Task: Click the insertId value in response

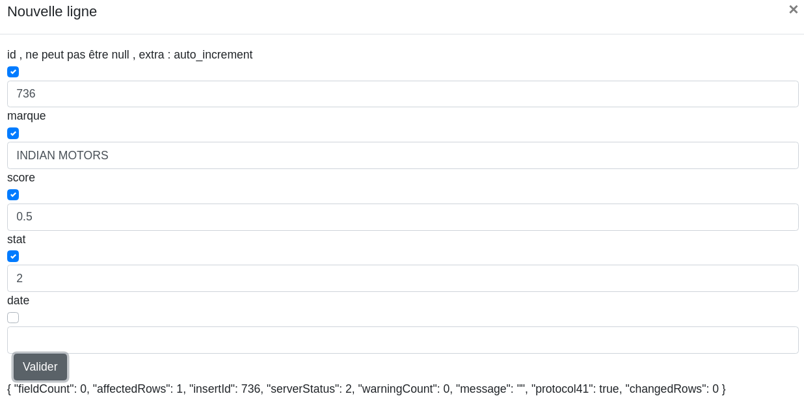Action: [250, 389]
